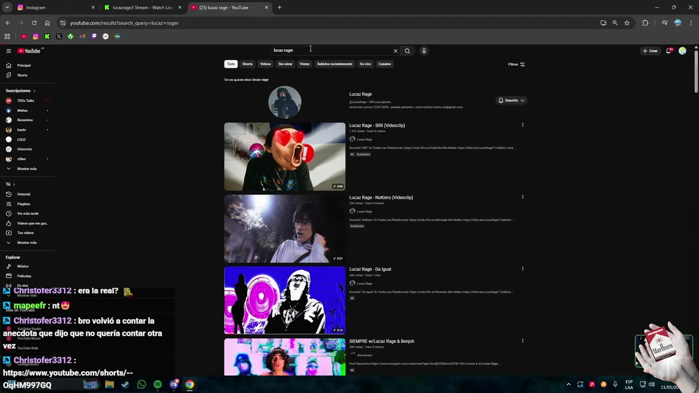Select the Vistos filter chip

coord(305,64)
